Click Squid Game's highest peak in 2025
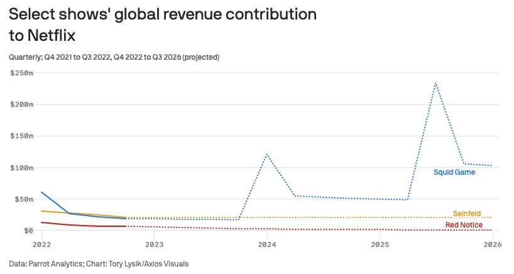 (x=435, y=82)
